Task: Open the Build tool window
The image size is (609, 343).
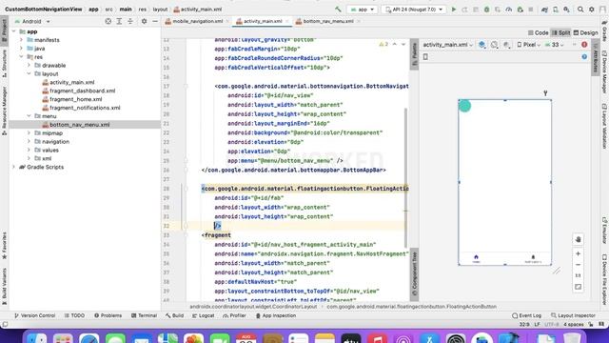Action: (x=174, y=315)
